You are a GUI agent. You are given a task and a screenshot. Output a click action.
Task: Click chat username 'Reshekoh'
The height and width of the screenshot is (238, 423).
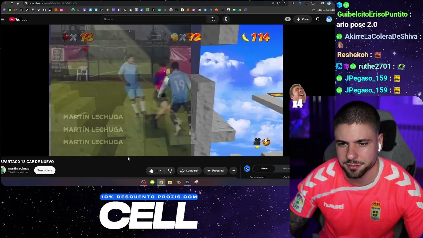point(353,55)
